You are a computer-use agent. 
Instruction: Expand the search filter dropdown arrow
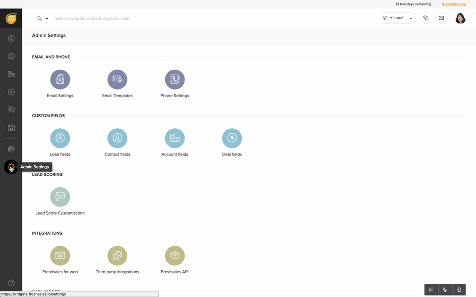pos(47,18)
